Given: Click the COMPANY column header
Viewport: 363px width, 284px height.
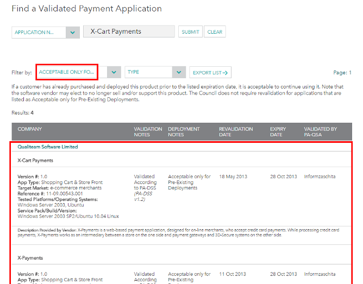Looking at the screenshot, I should pos(30,129).
